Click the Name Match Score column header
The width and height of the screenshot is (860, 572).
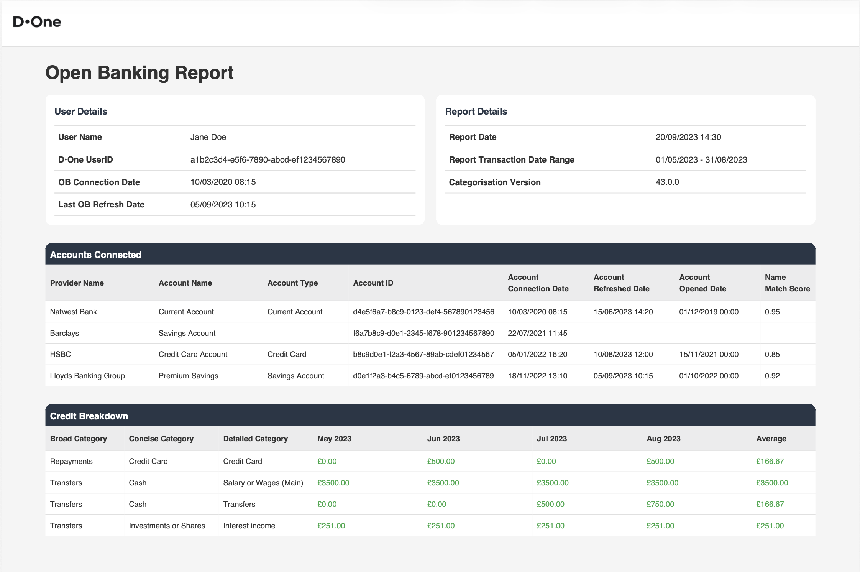787,283
